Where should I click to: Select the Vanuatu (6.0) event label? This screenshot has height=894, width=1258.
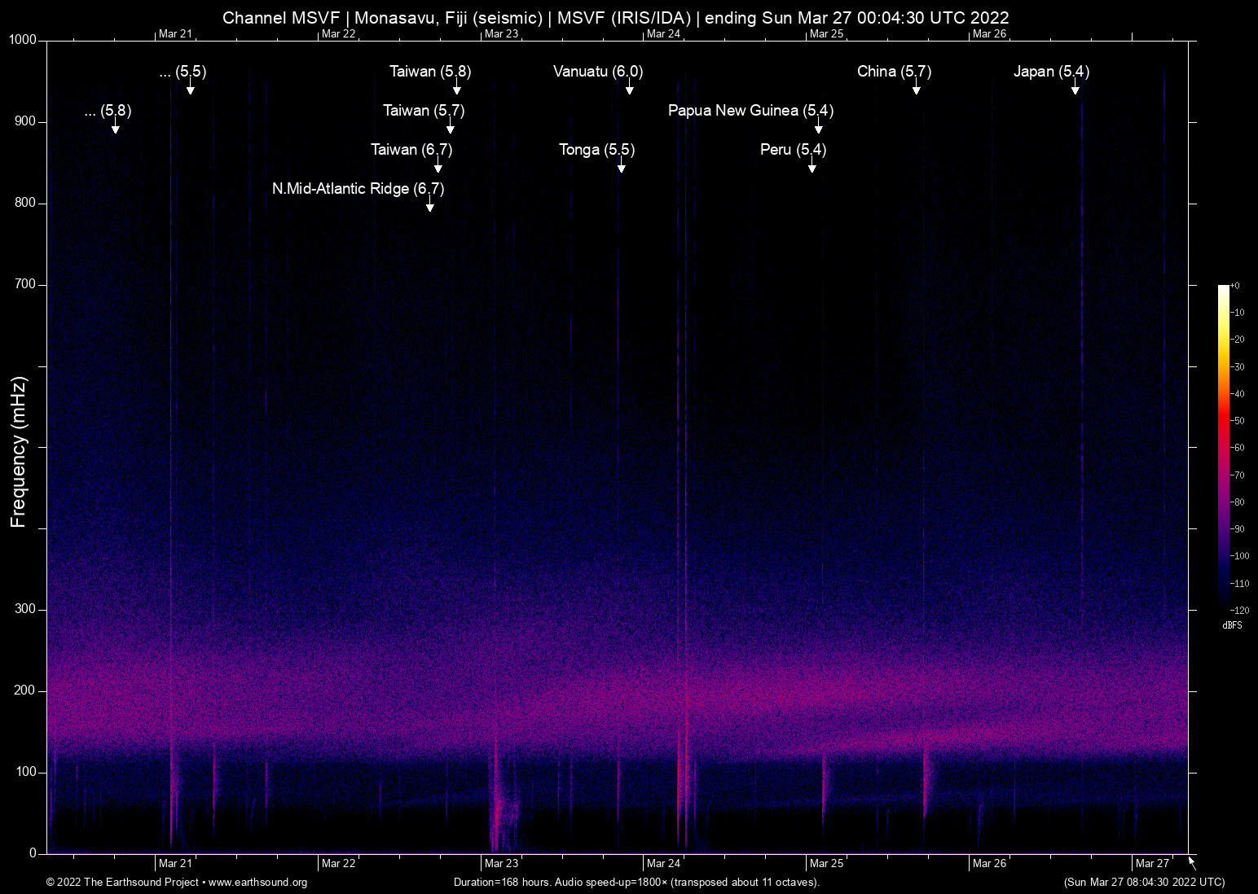pos(597,72)
